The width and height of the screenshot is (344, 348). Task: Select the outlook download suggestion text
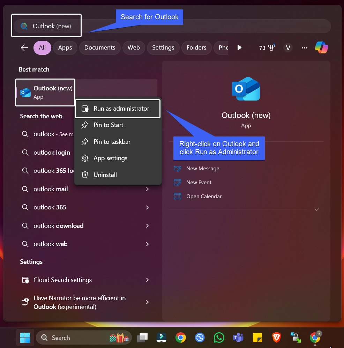pyautogui.click(x=59, y=226)
